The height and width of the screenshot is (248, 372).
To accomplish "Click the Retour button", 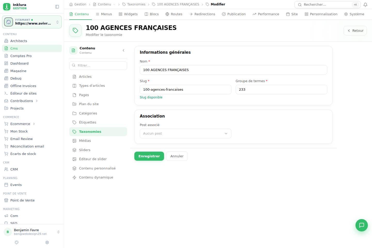I will pos(355,30).
